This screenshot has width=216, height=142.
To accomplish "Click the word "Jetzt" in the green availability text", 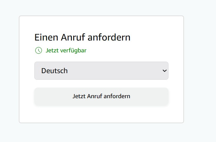I will coord(52,50).
